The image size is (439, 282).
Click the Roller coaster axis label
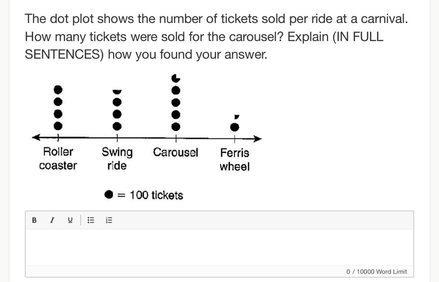58,159
